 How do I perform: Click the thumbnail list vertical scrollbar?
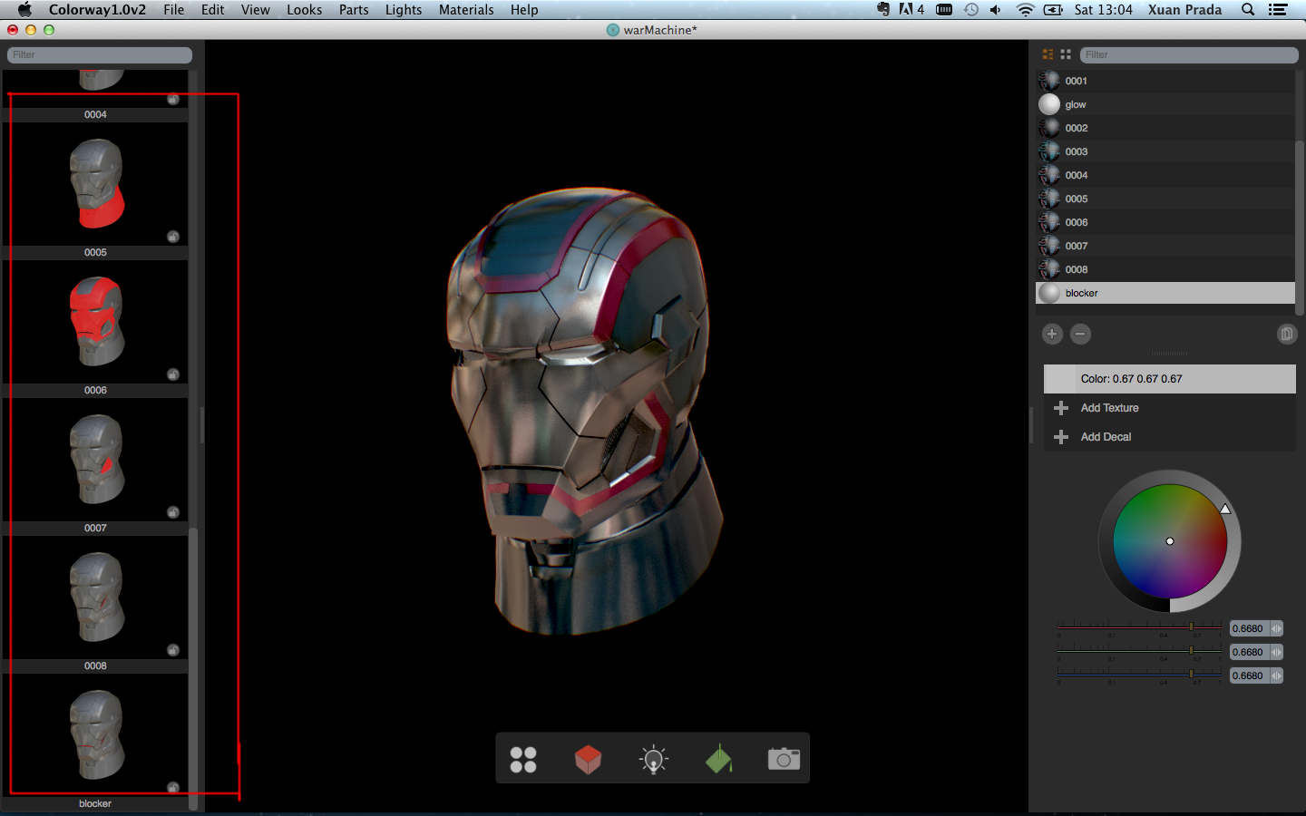point(193,667)
